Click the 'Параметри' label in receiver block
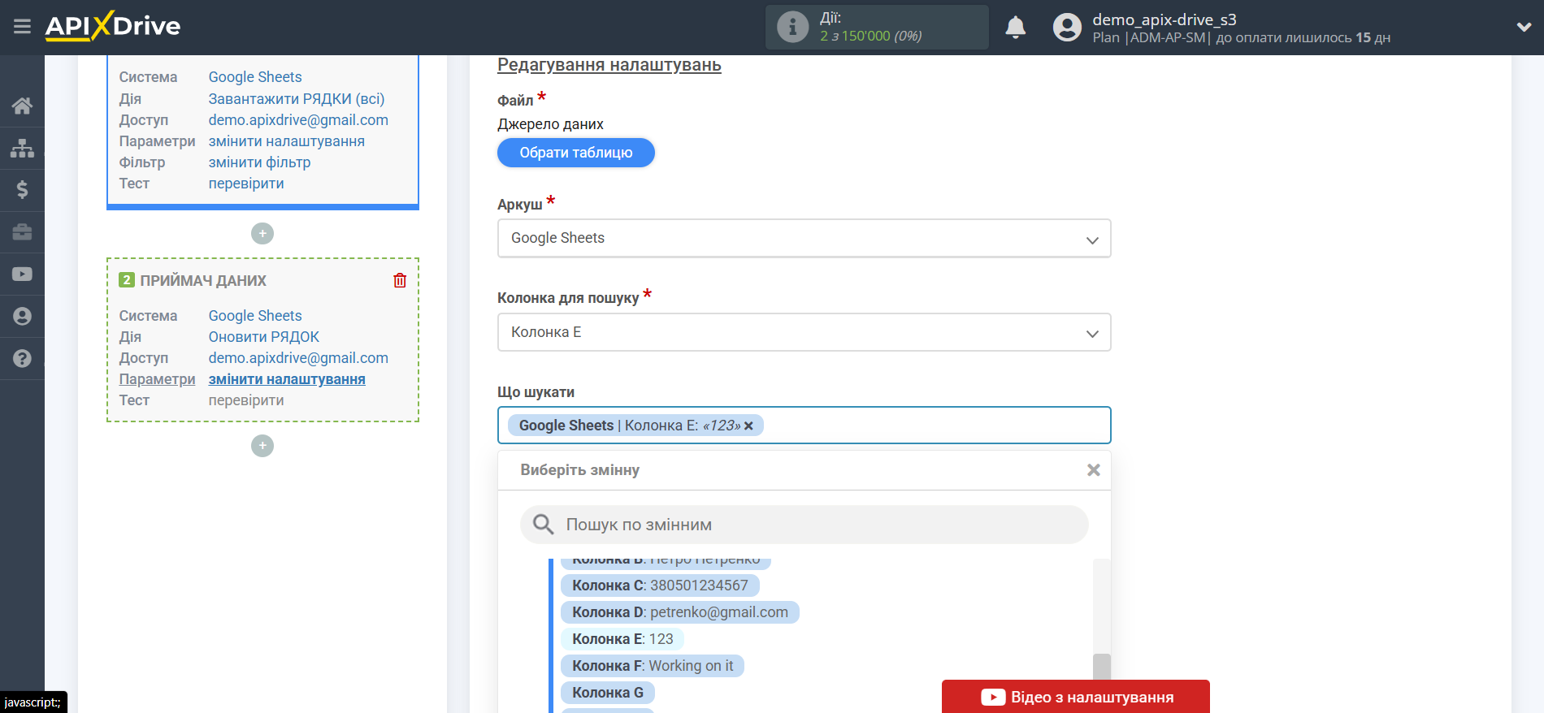This screenshot has width=1544, height=713. tap(157, 379)
